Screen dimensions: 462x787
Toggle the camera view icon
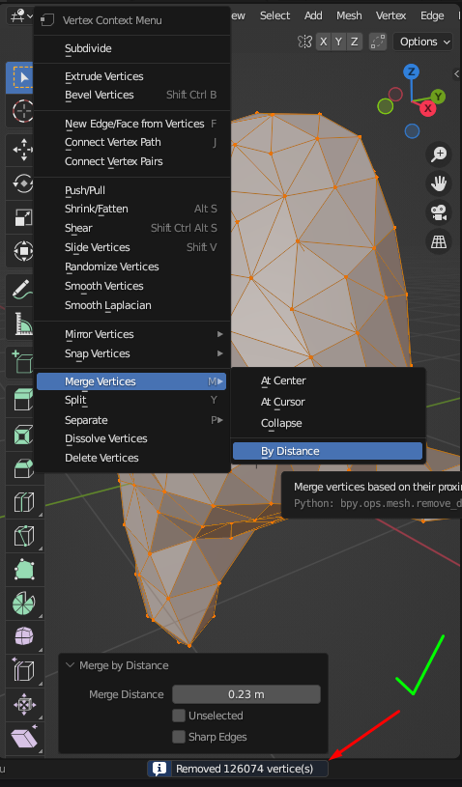coord(439,212)
